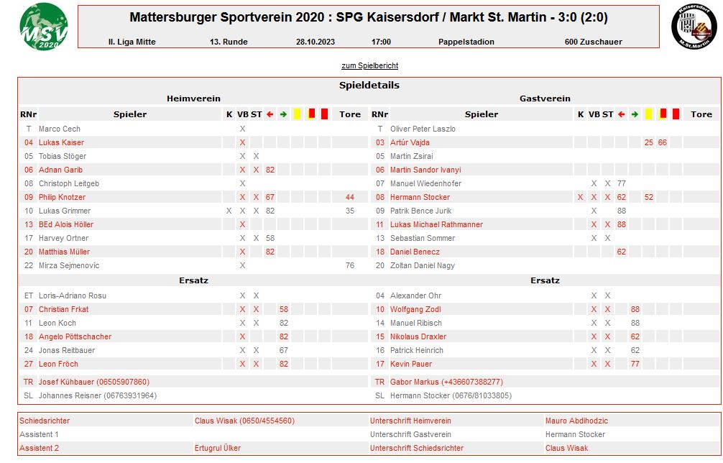723x463 pixels.
Task: Click the K mark for Hermann Stocker
Action: [x=581, y=197]
